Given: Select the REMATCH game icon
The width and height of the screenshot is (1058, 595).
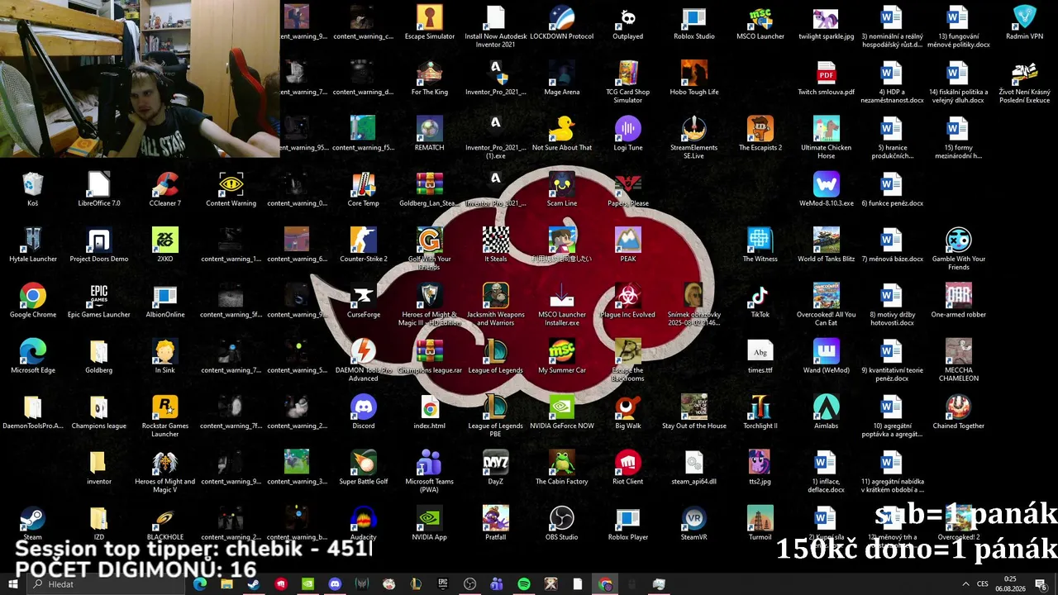Looking at the screenshot, I should point(429,134).
